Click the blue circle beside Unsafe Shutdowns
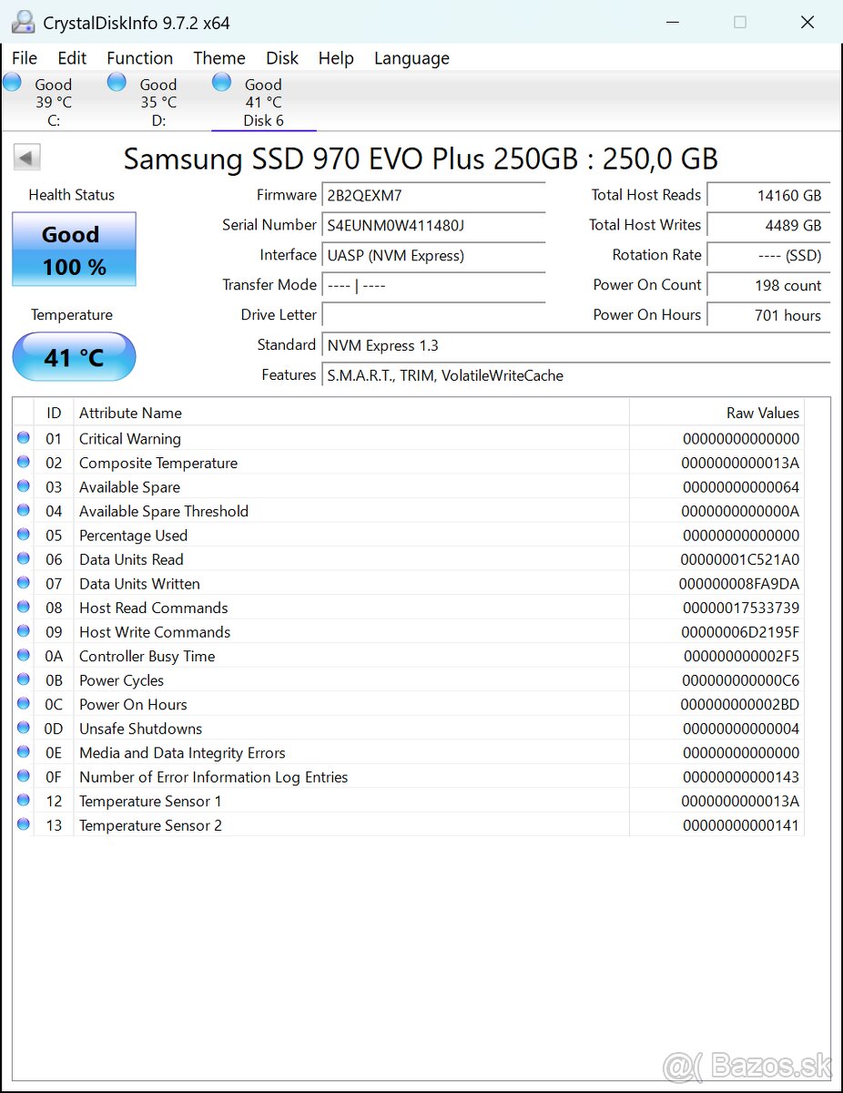 pyautogui.click(x=23, y=728)
